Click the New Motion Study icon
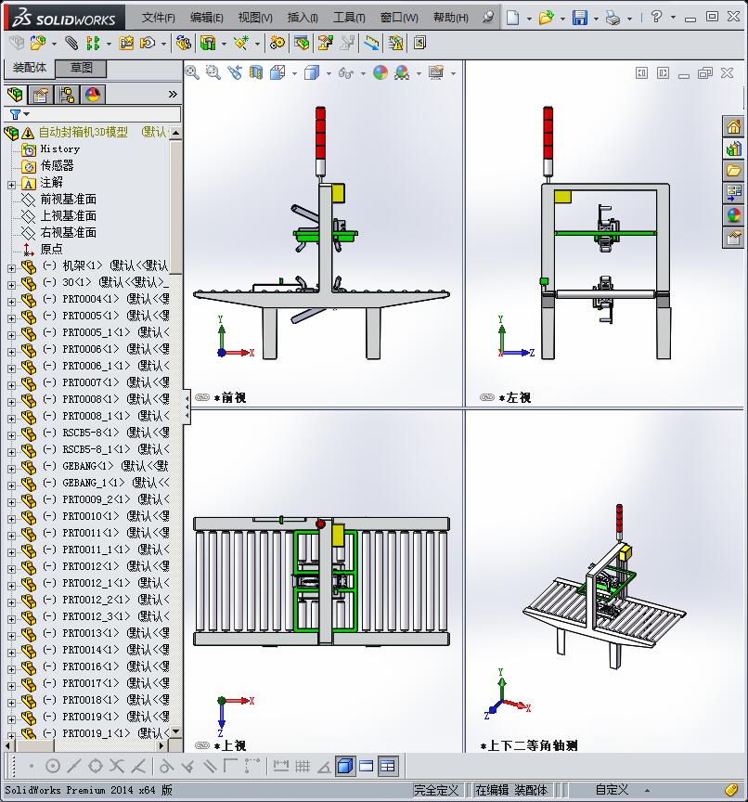This screenshot has height=802, width=748. [277, 43]
